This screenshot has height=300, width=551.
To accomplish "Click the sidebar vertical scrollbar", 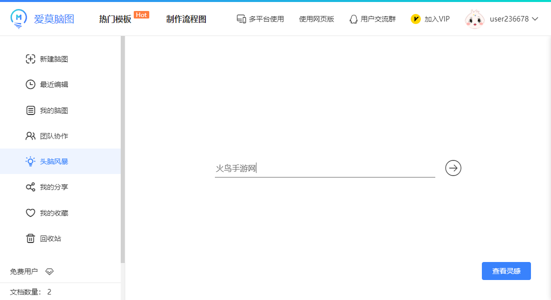I will click(123, 149).
